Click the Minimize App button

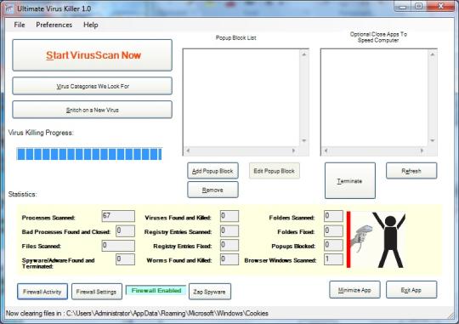(354, 290)
